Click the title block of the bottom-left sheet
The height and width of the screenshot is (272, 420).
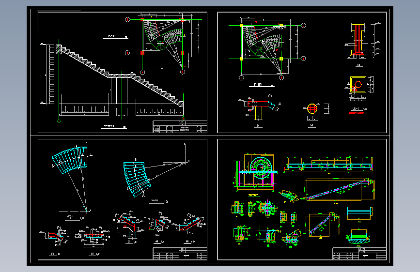180,254
